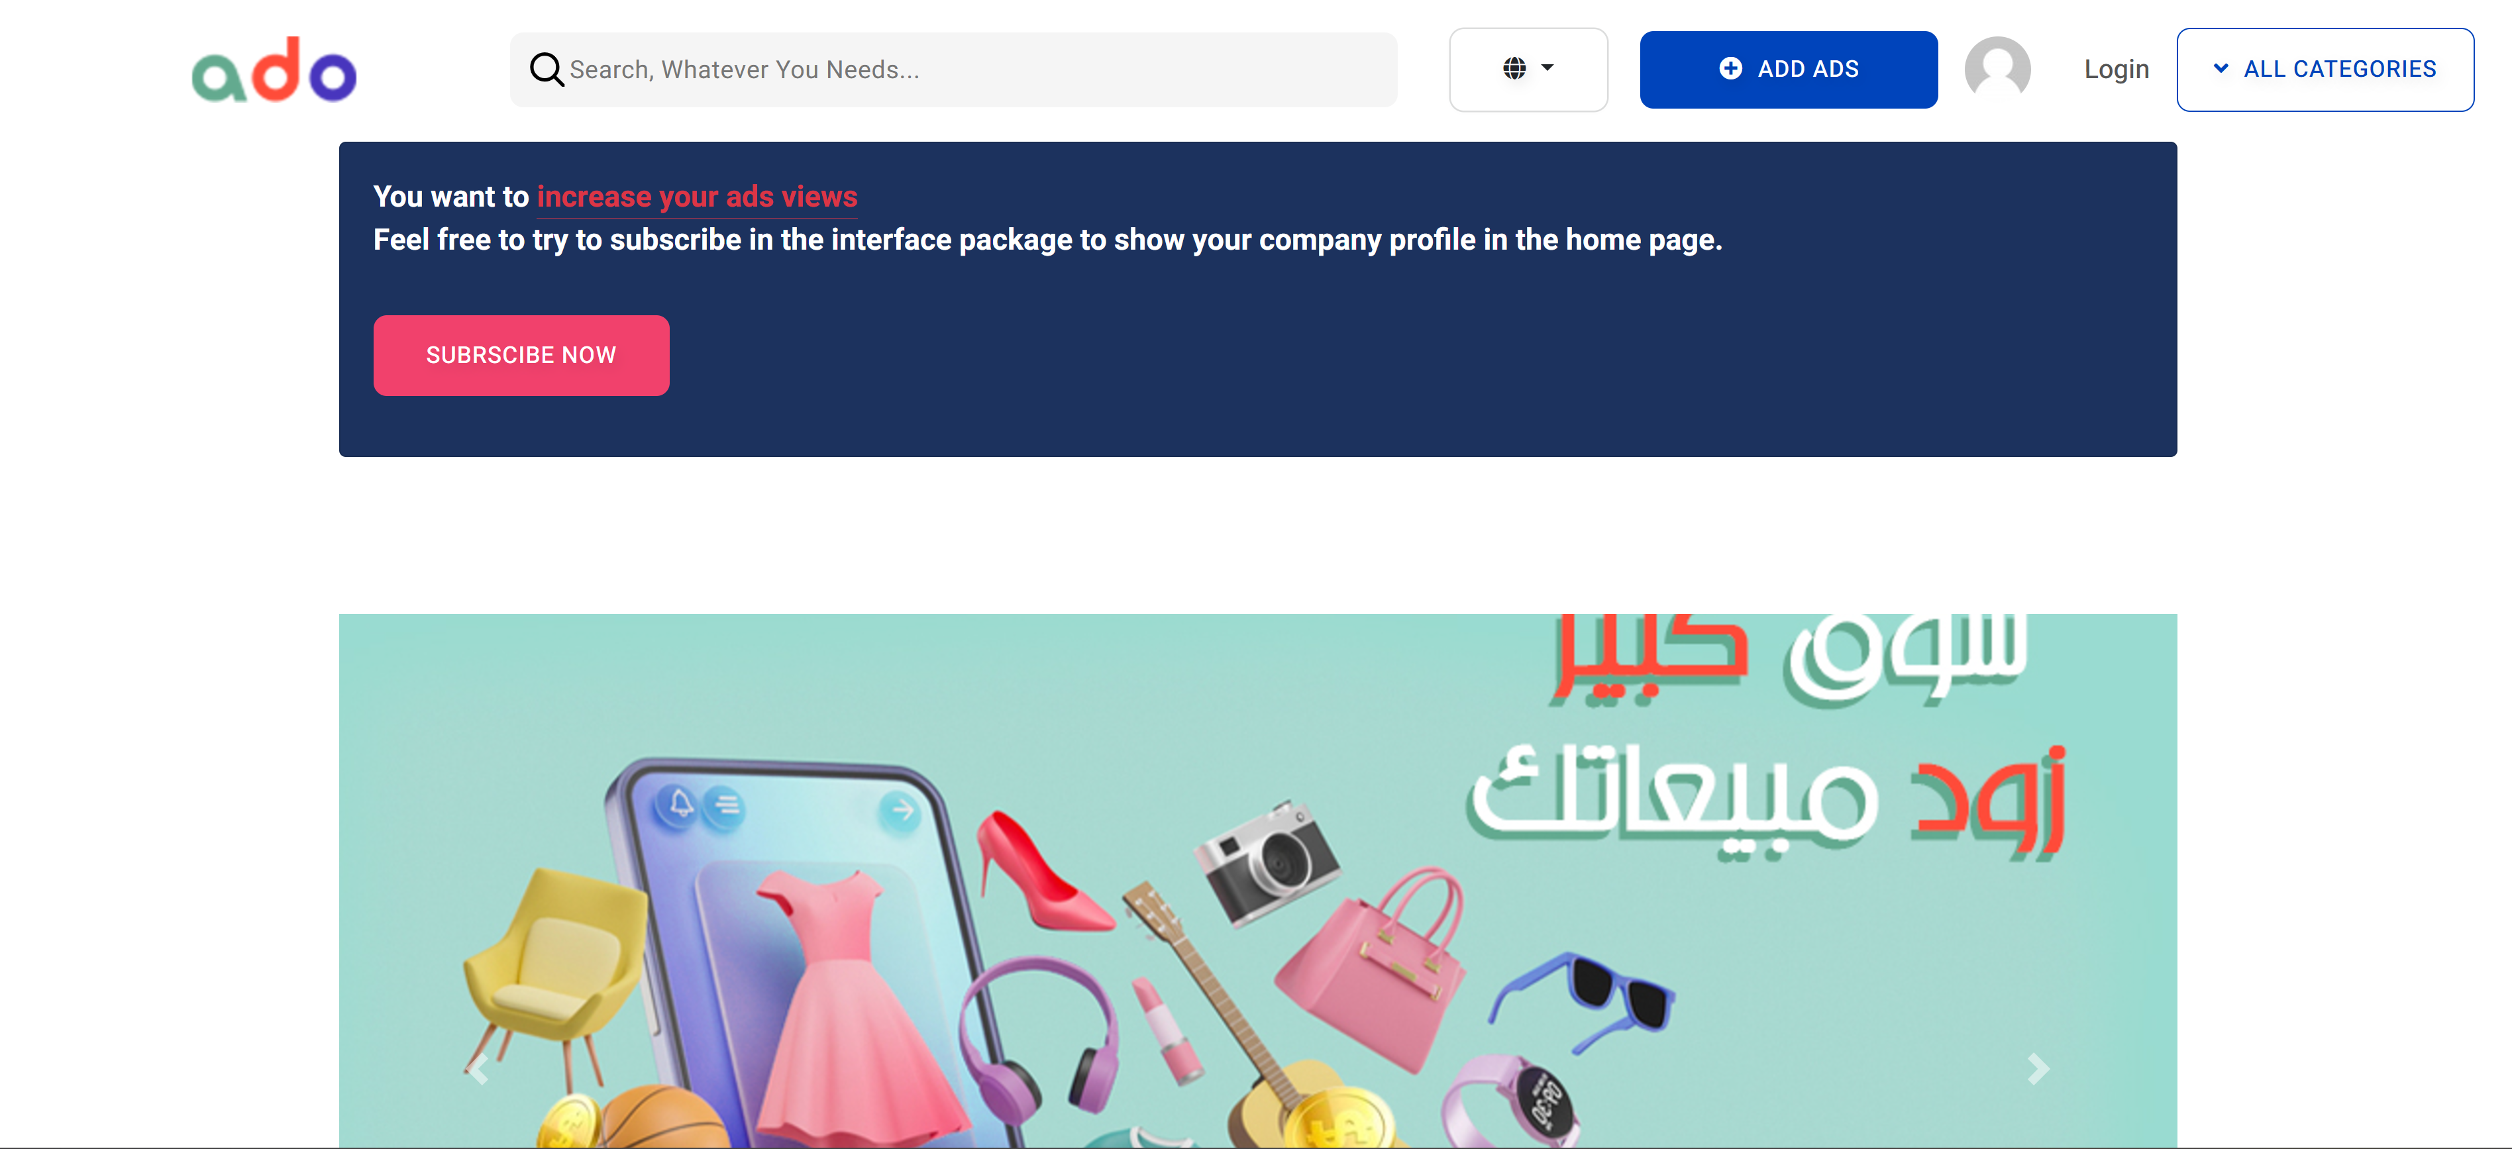Show the previous carousel slide

click(478, 1069)
